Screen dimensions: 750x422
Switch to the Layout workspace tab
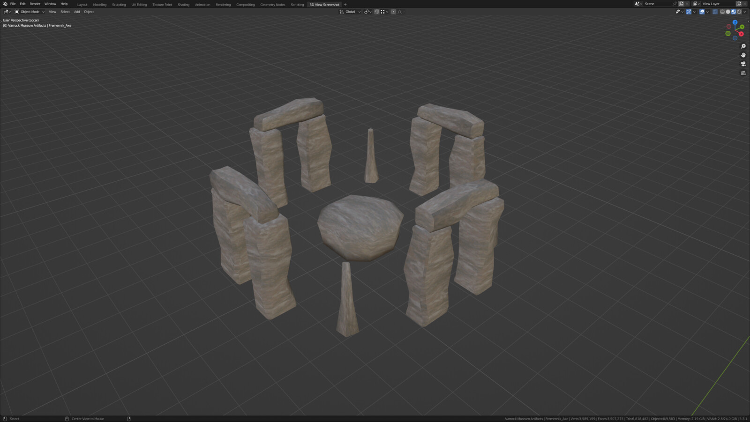[82, 5]
